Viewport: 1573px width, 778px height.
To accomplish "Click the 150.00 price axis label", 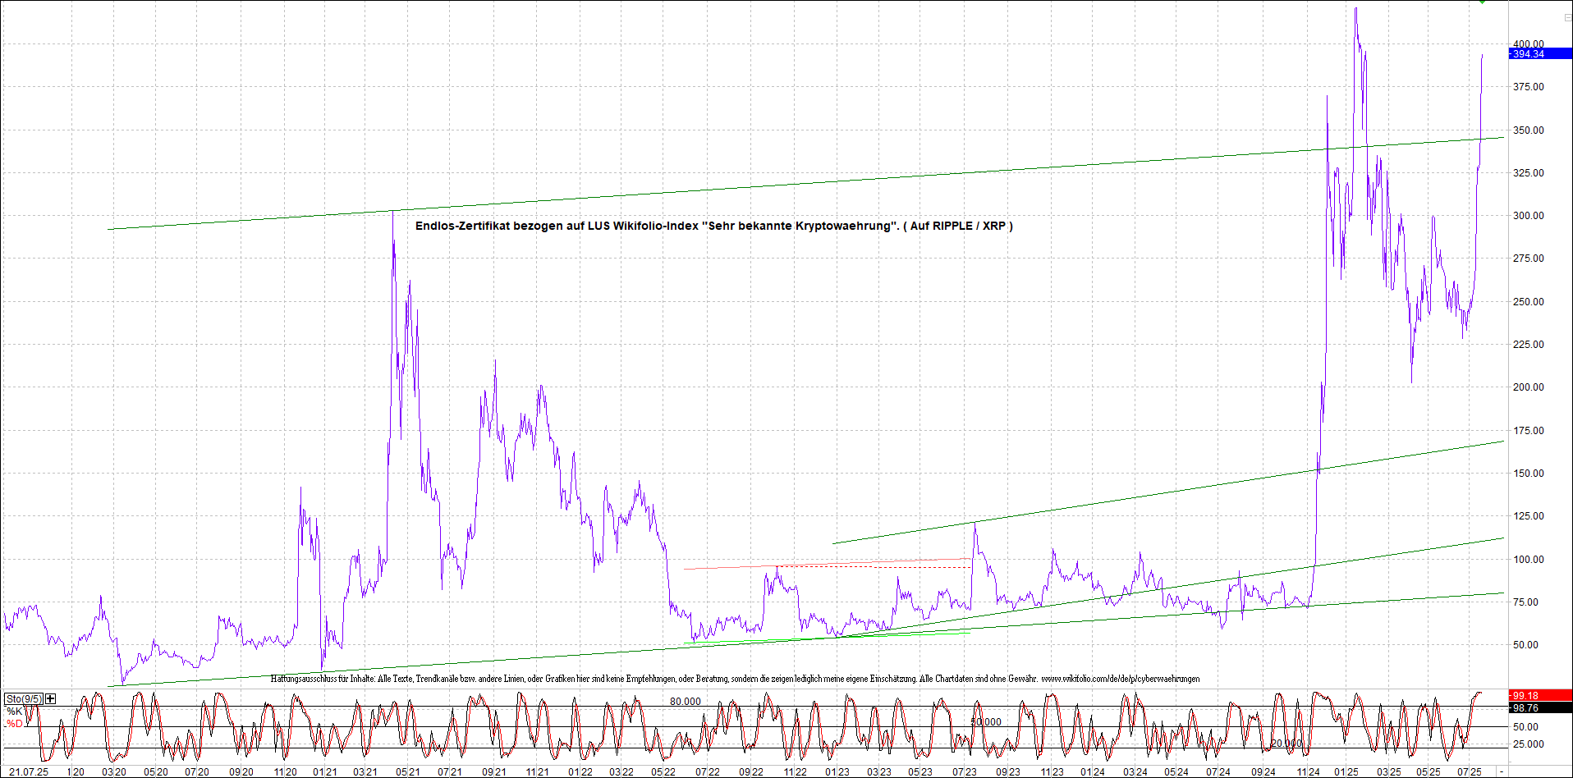I will [x=1528, y=474].
